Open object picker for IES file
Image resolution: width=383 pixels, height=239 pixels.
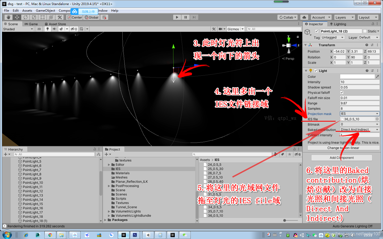(377, 119)
